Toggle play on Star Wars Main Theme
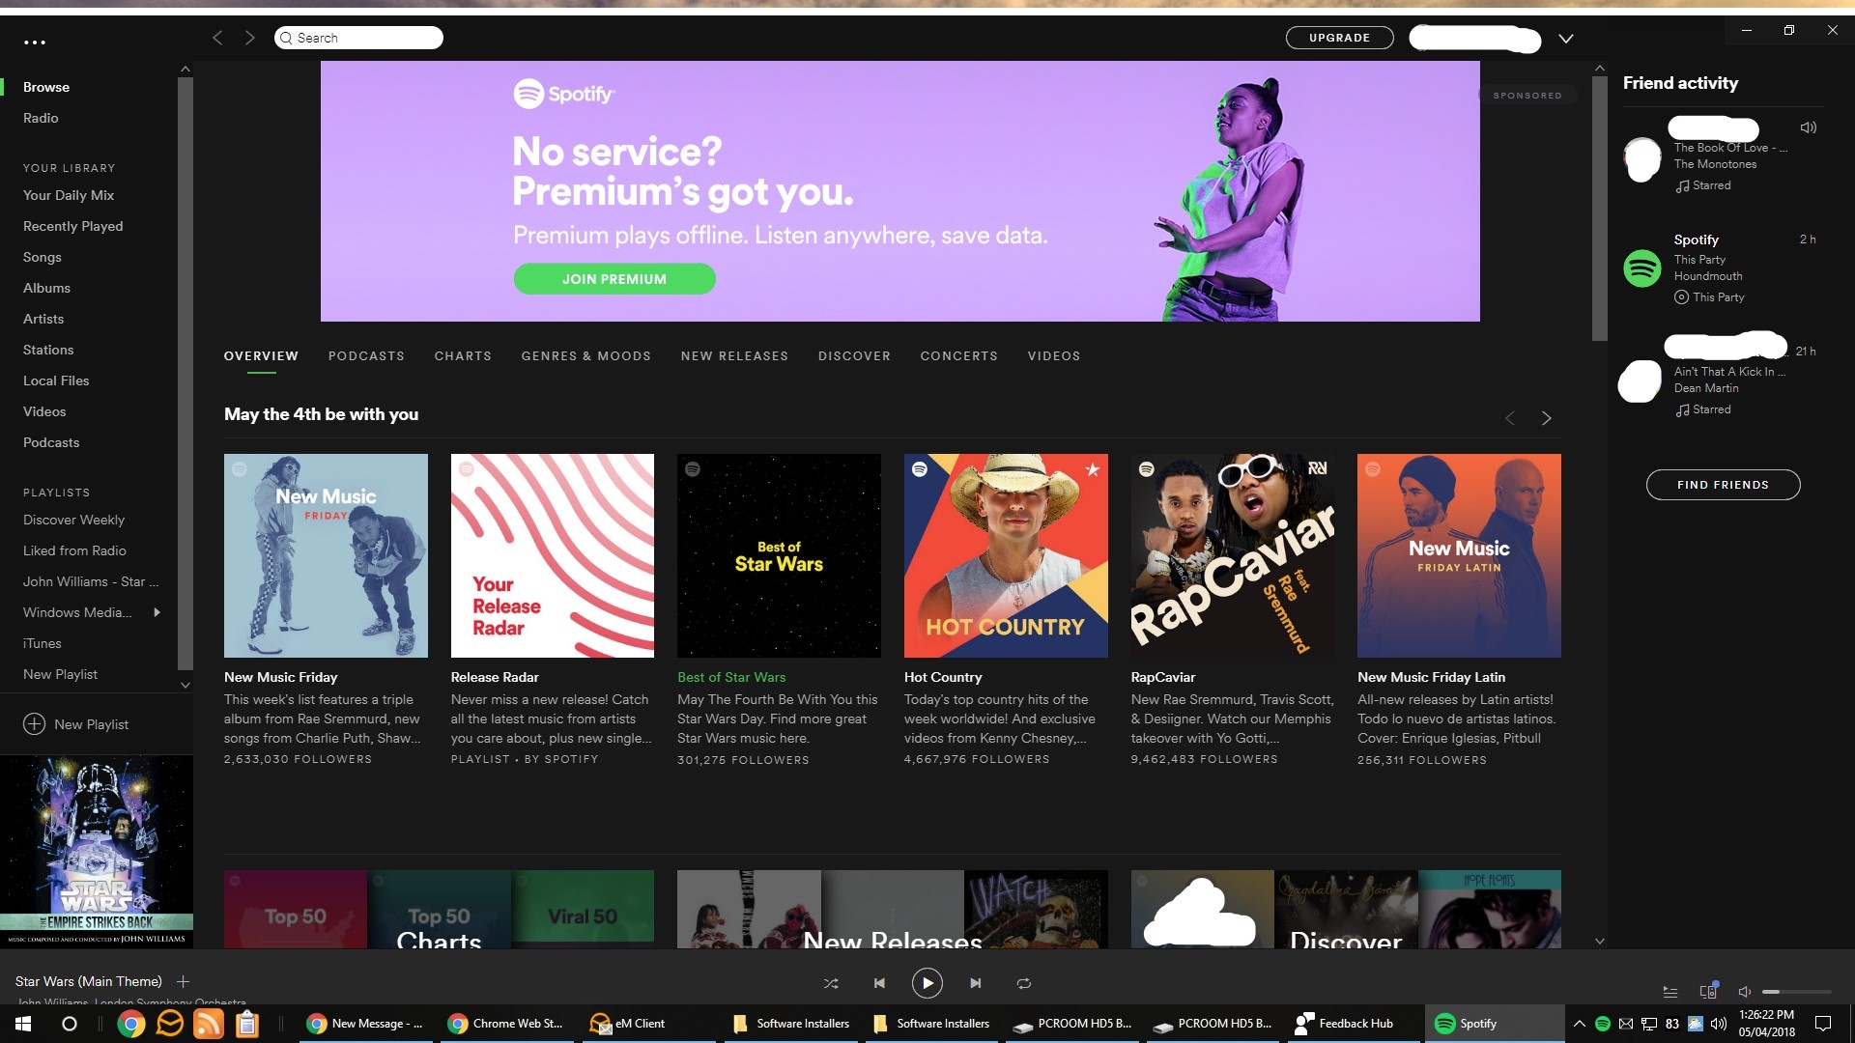 tap(927, 983)
